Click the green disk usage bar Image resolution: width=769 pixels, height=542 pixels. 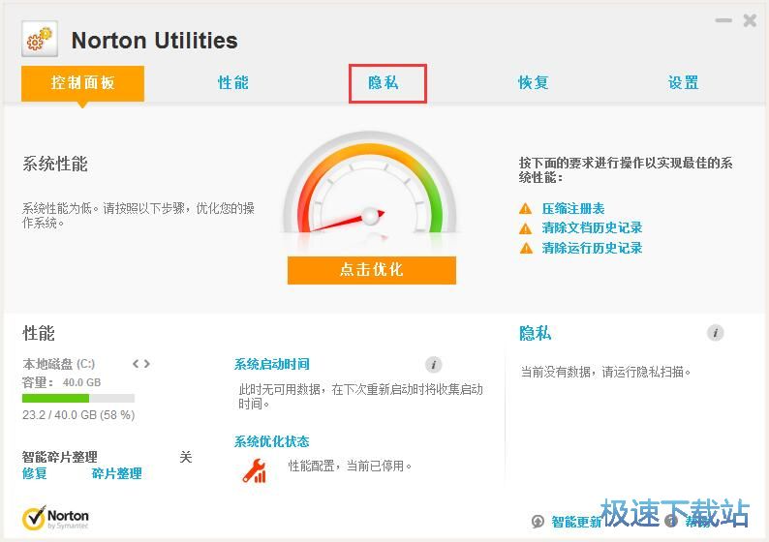pos(78,399)
